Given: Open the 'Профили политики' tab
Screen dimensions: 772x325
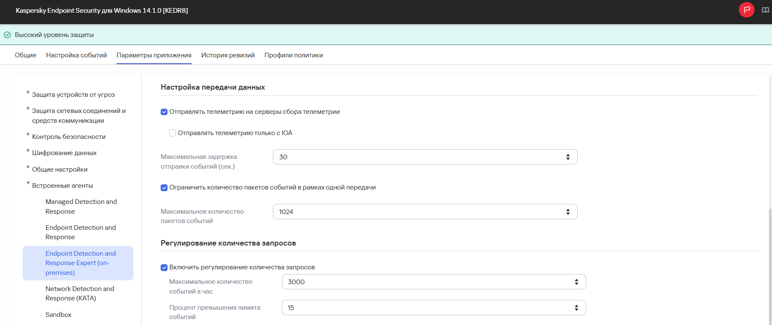Looking at the screenshot, I should pos(294,55).
